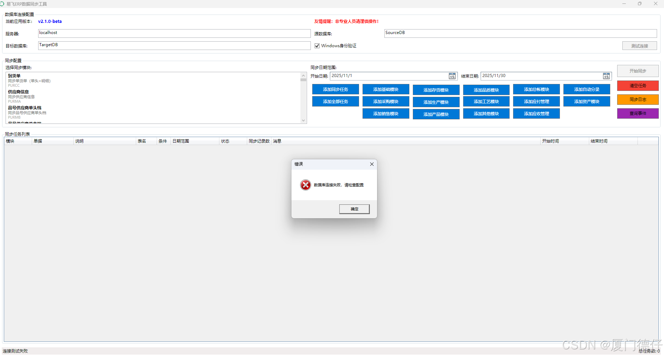This screenshot has height=356, width=664.
Task: Close the main application window
Action: 656,4
